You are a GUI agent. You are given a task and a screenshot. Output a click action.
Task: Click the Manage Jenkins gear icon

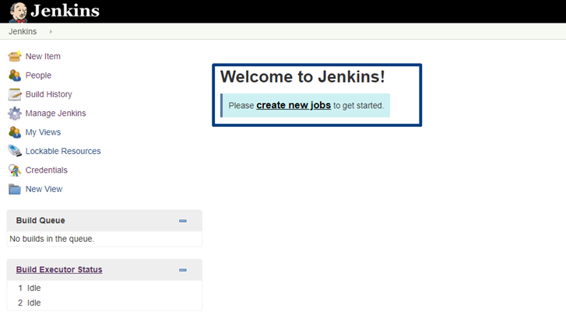pyautogui.click(x=15, y=114)
